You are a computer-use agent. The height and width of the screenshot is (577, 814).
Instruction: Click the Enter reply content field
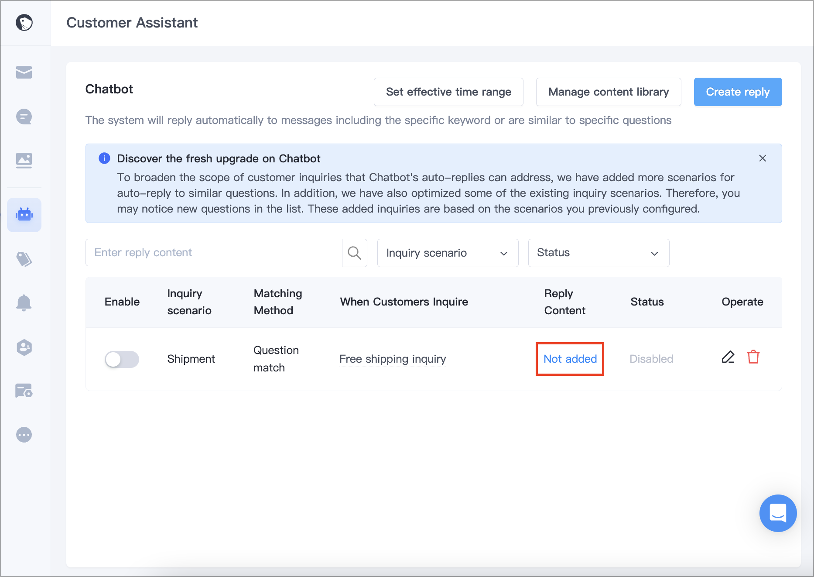pyautogui.click(x=214, y=253)
